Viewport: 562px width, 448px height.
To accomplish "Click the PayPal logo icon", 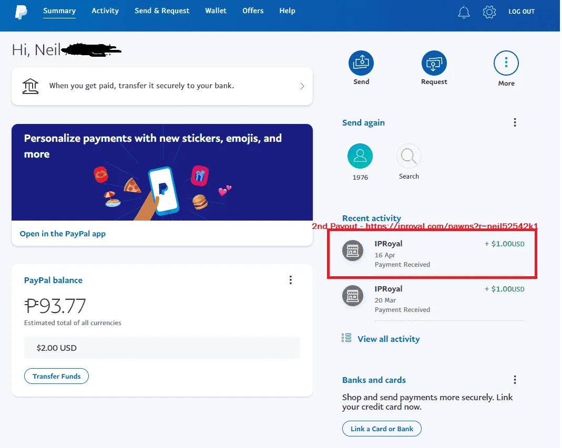I will tap(21, 12).
